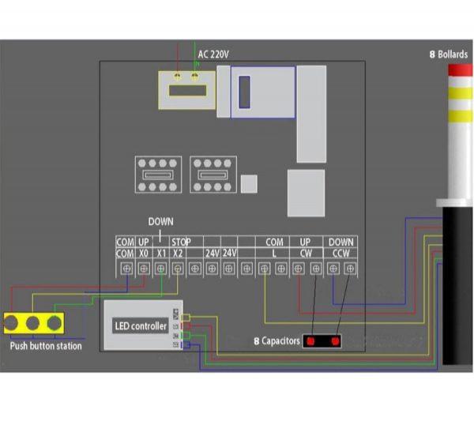This screenshot has height=421, width=474.
Task: Click the left push button on the yellow station
Action: 11,323
